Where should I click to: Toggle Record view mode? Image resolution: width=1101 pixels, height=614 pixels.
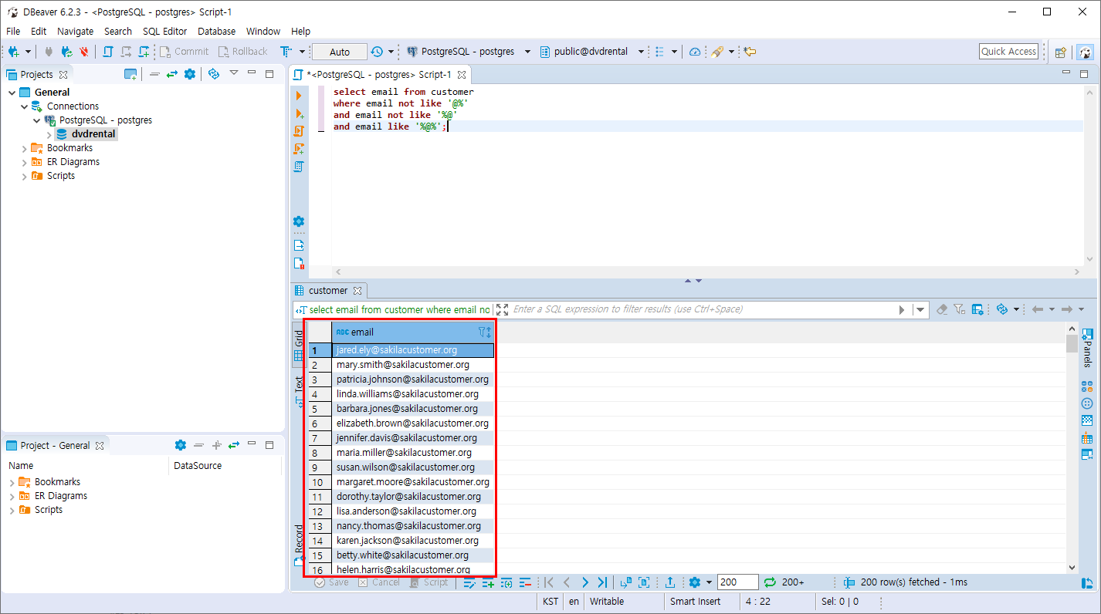299,545
